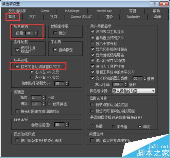This screenshot has width=170, height=158.
Task: Select the 不传播 radio button
Action: pos(113,126)
